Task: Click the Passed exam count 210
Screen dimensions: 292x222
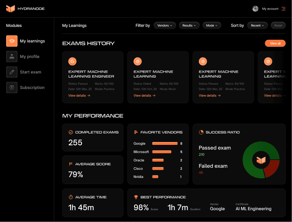Action: (x=201, y=155)
